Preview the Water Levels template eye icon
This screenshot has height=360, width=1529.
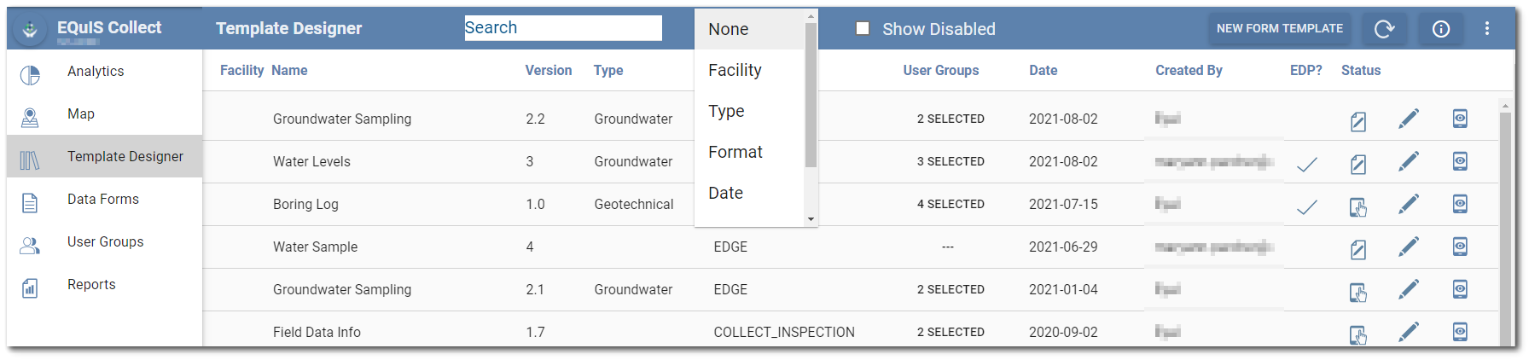1460,161
